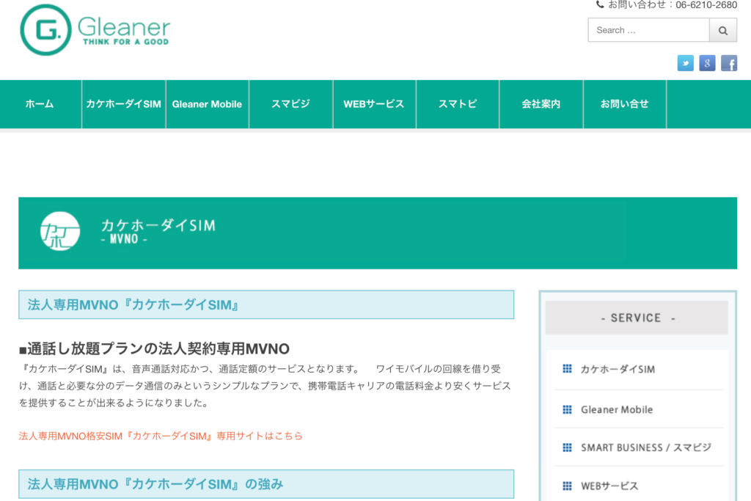Screen dimensions: 751x501
Task: Open the Facebook social icon
Action: pyautogui.click(x=729, y=63)
